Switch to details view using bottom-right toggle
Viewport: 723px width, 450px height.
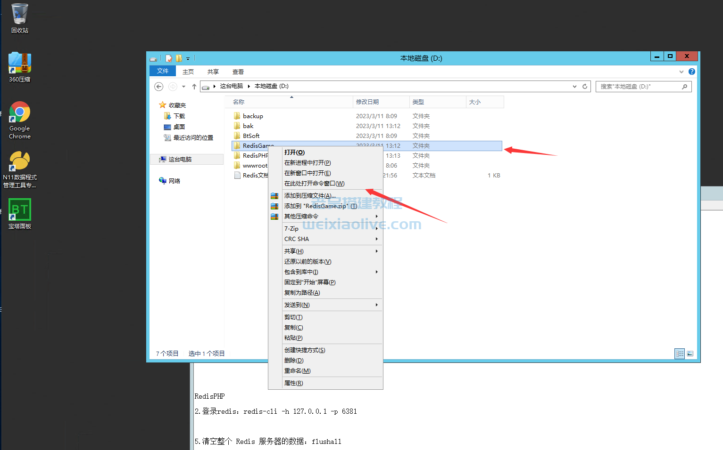pos(679,354)
